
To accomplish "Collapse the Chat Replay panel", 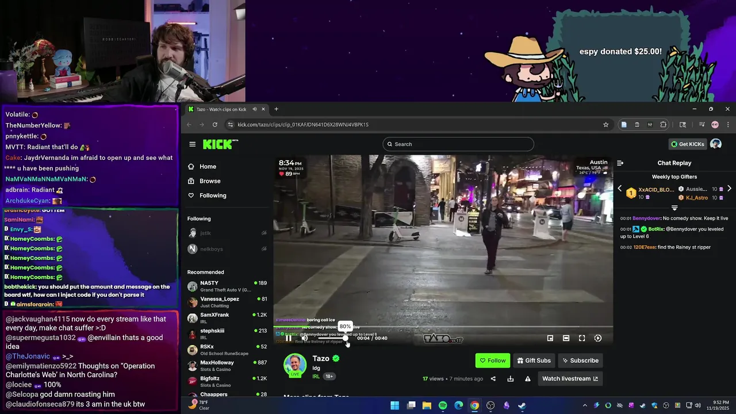I will pyautogui.click(x=620, y=163).
